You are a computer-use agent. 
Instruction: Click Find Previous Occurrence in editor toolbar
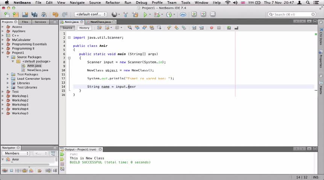(137, 28)
